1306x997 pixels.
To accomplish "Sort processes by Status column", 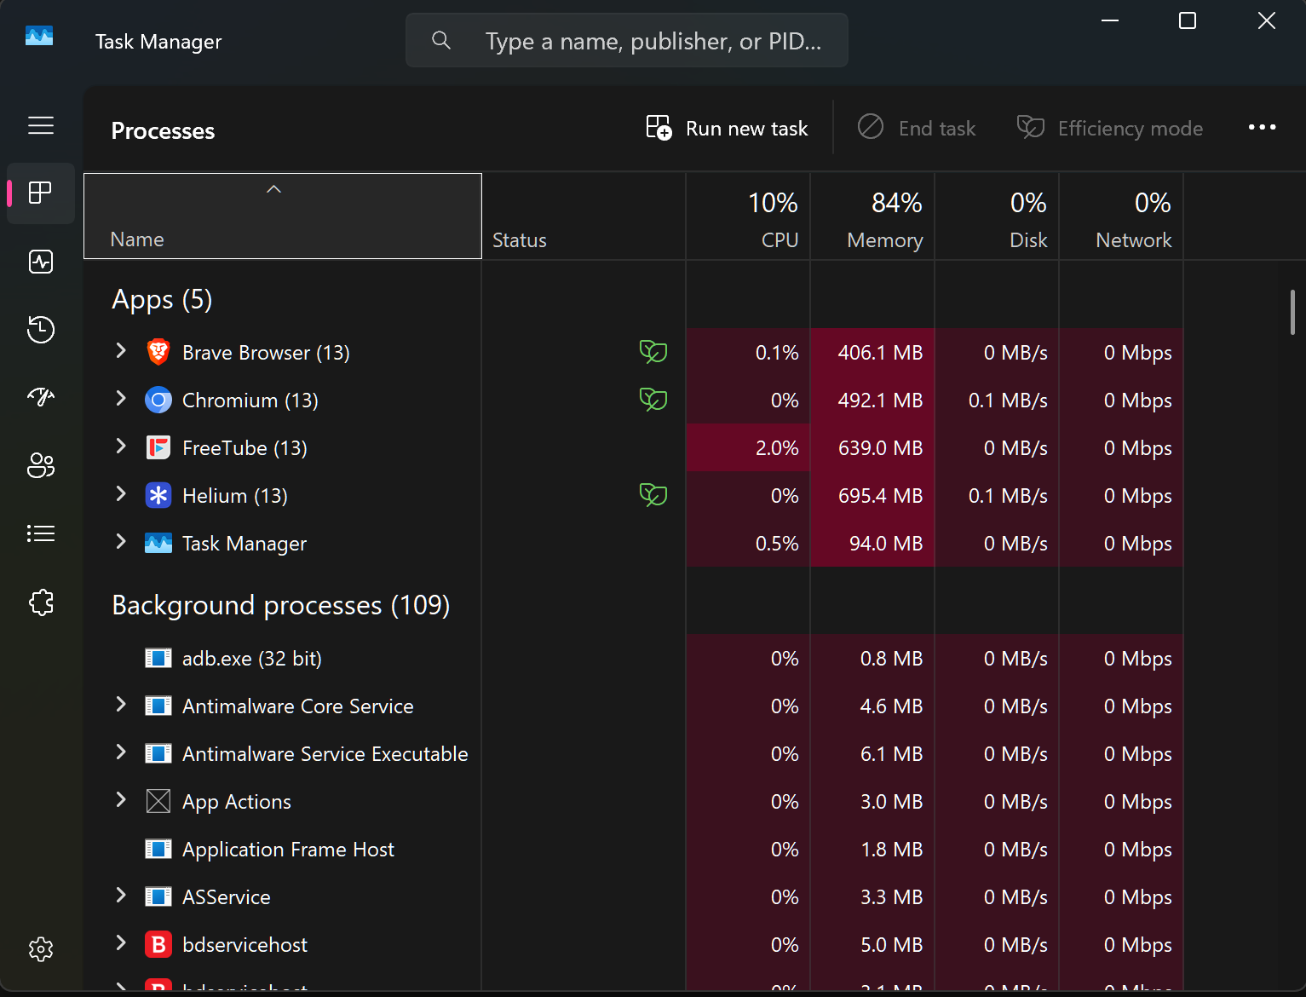I will tap(584, 216).
